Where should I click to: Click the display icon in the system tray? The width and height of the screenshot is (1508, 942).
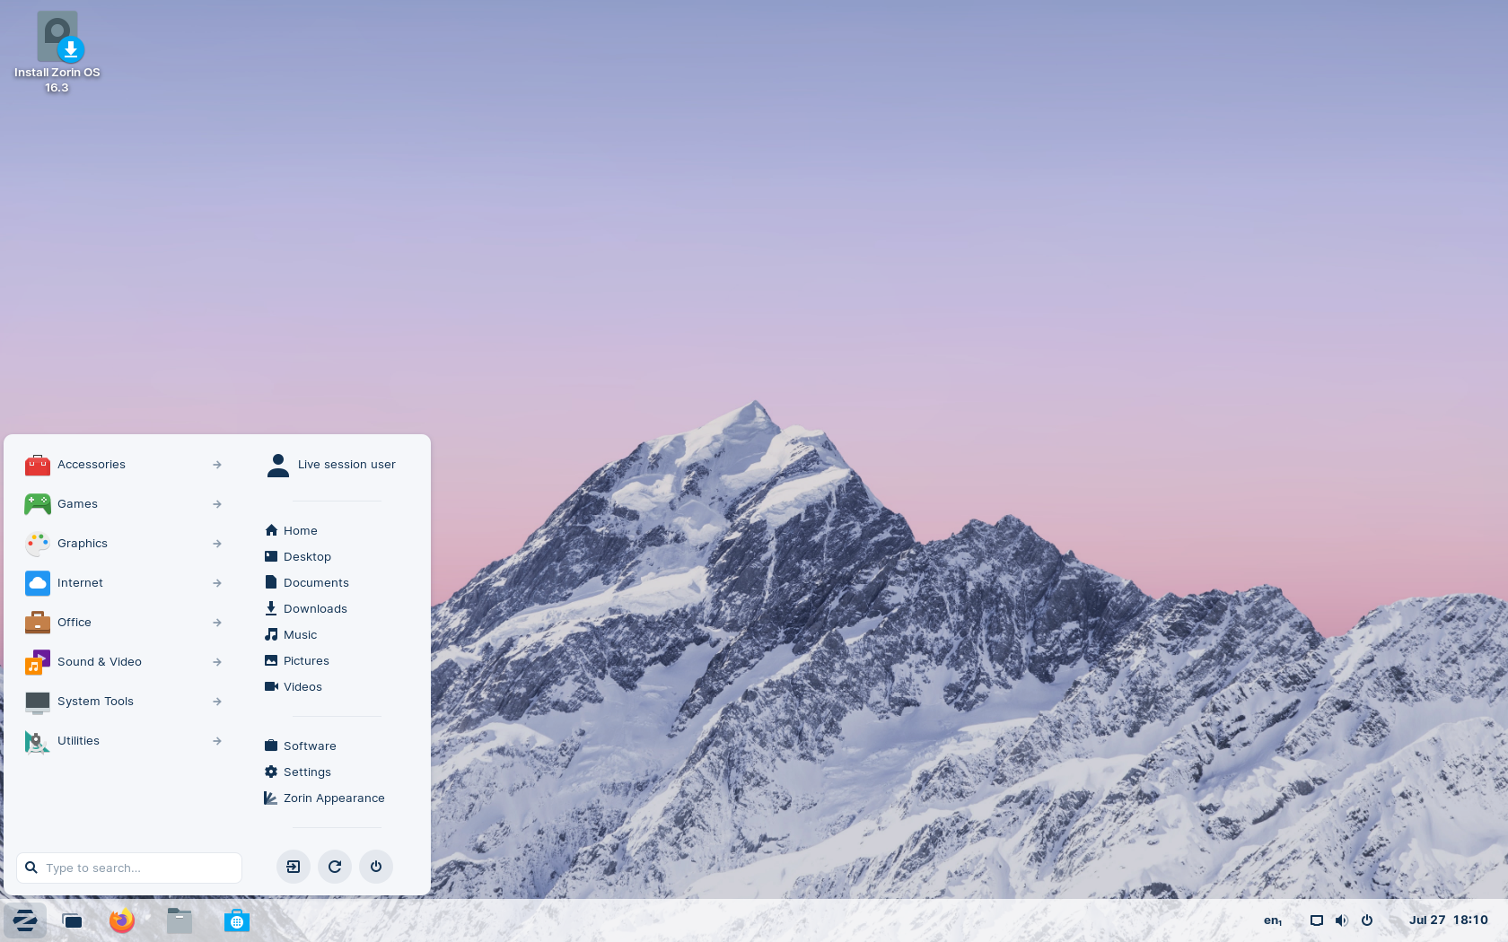click(x=1317, y=920)
